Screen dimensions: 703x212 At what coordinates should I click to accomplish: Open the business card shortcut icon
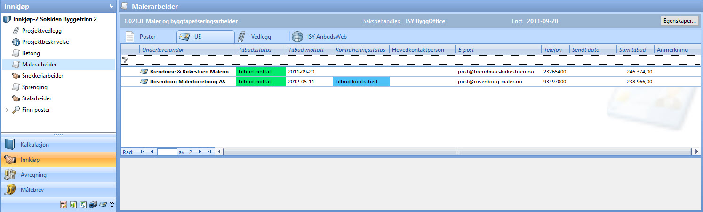coord(103,204)
